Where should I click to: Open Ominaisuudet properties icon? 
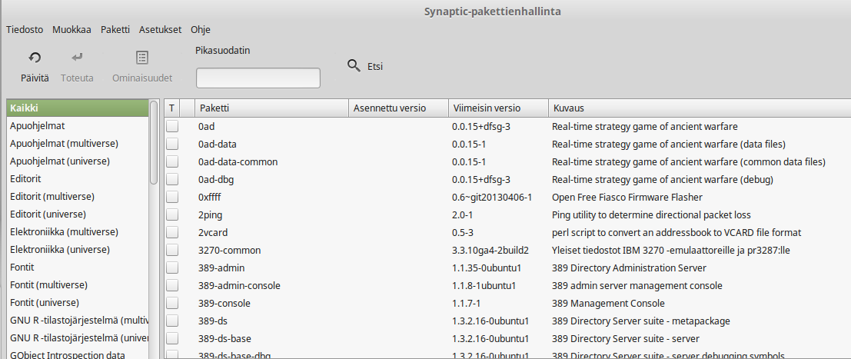[142, 58]
